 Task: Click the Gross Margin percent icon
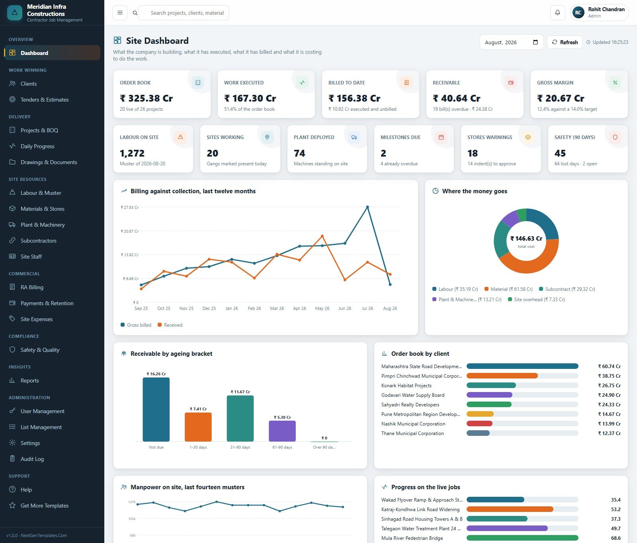[x=615, y=82]
